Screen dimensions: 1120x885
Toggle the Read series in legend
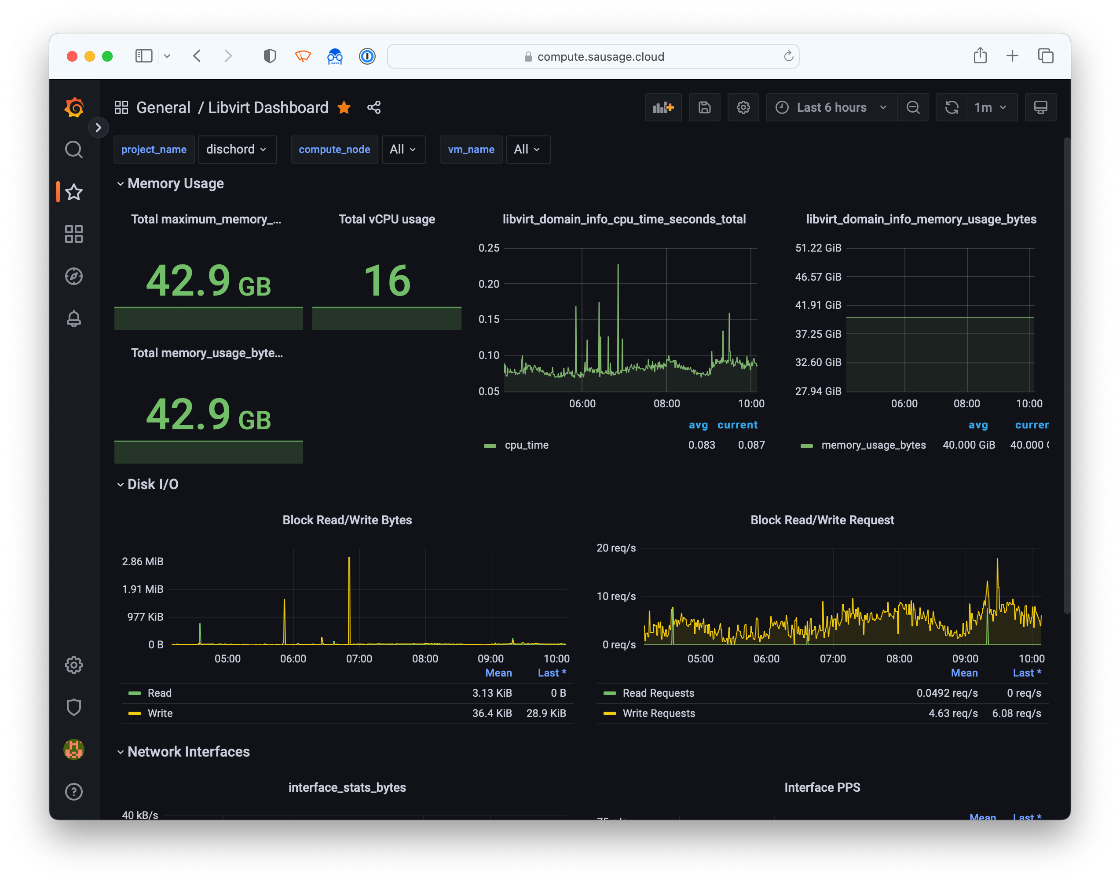160,693
